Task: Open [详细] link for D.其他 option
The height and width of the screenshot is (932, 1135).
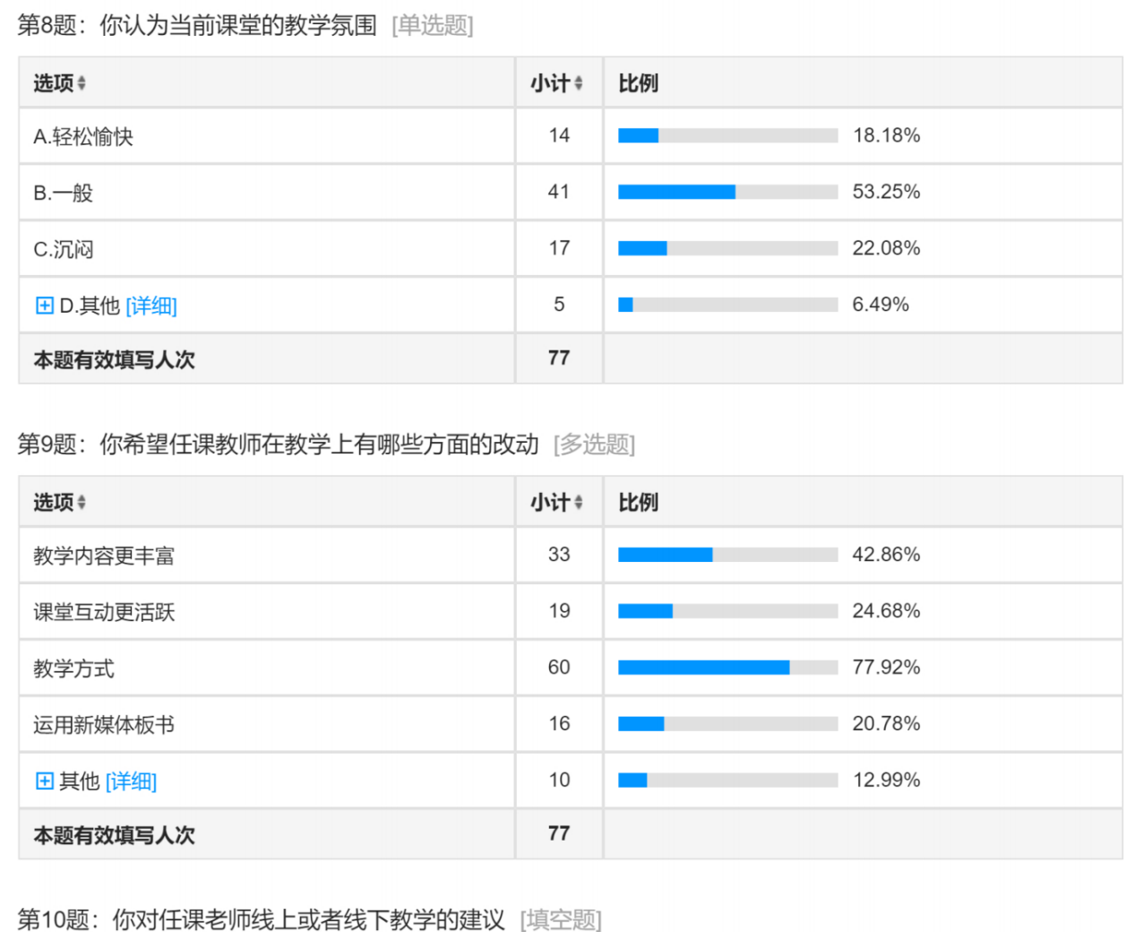Action: click(x=151, y=306)
